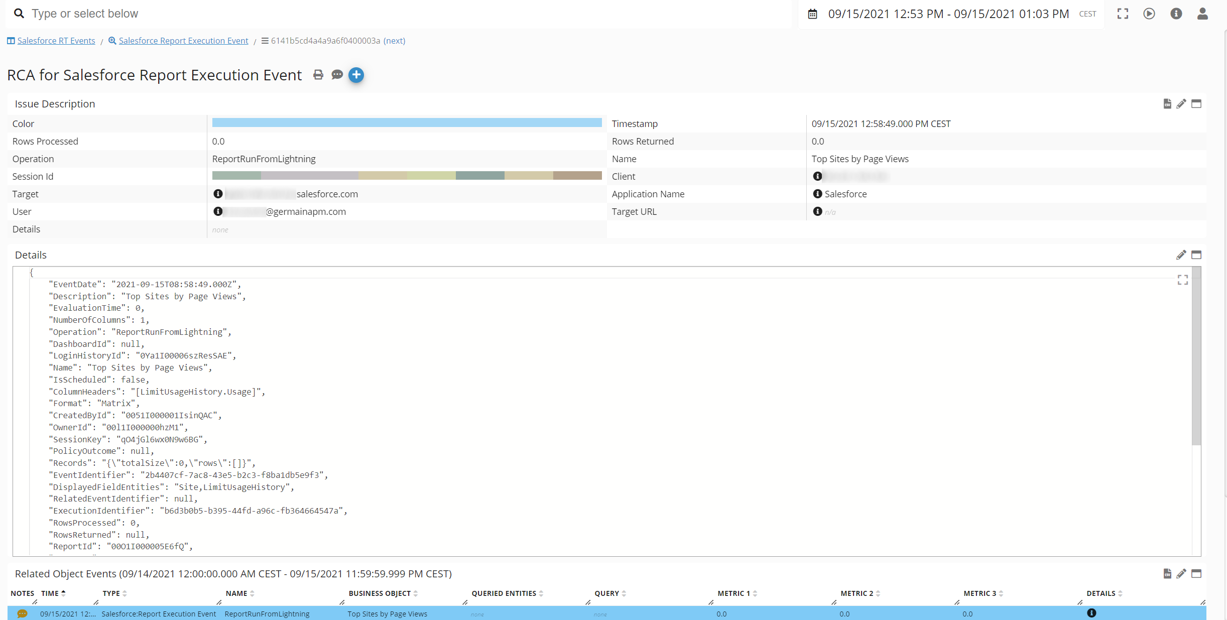Open the user profile icon
The height and width of the screenshot is (620, 1227).
click(x=1203, y=14)
